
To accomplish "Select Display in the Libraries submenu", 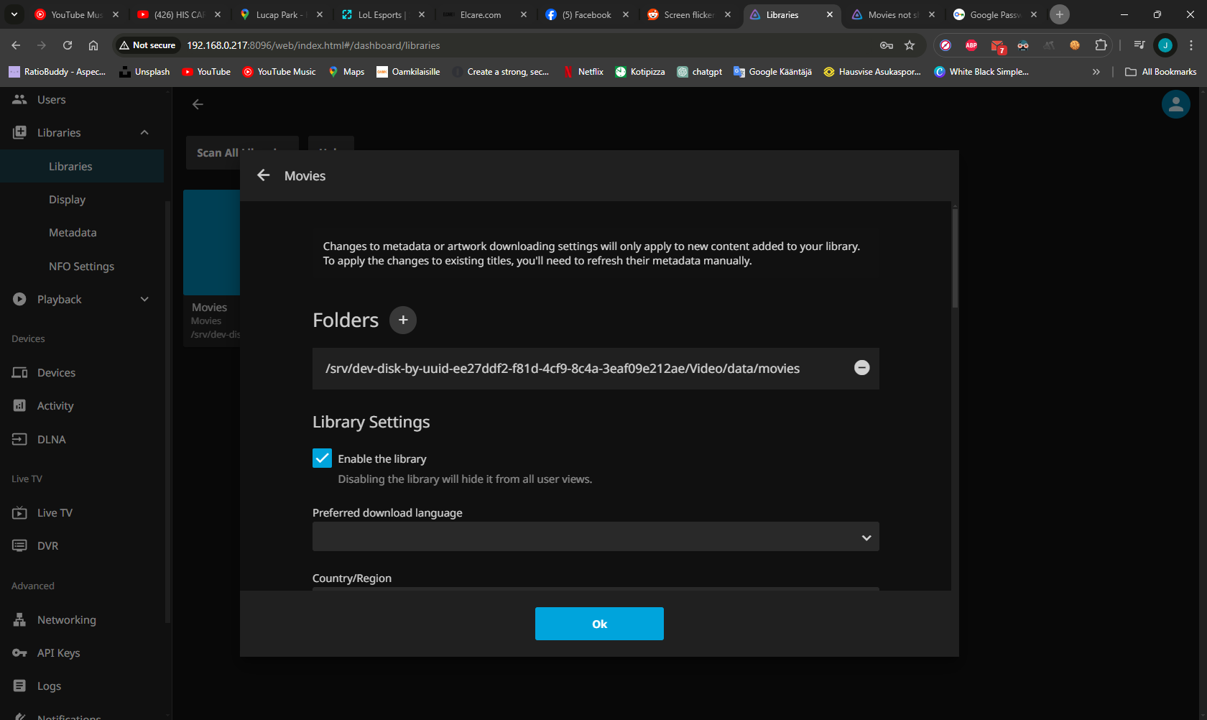I will 67,200.
